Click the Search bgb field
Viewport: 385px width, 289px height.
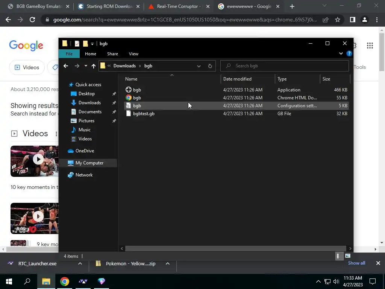point(284,66)
